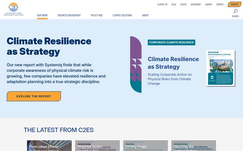The height and width of the screenshot is (151, 243).
Task: Open the Regional Action Roadmap card
Action: pos(97,146)
